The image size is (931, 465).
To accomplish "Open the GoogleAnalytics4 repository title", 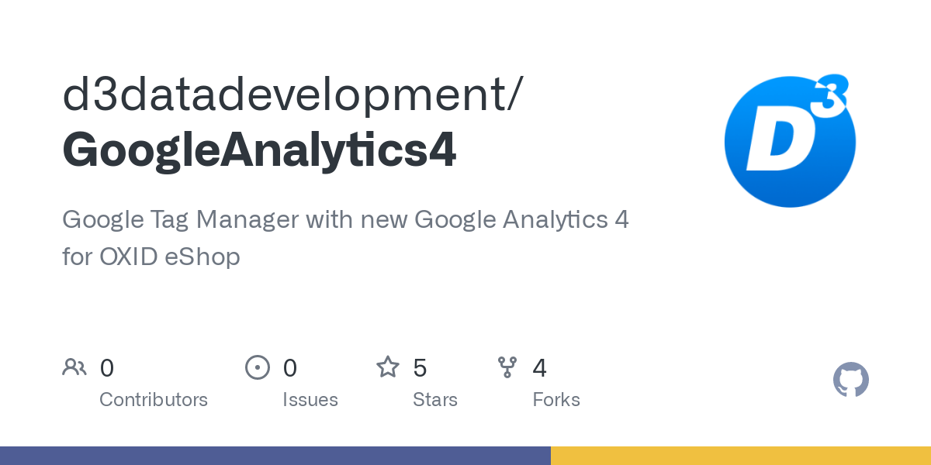I will [x=259, y=150].
